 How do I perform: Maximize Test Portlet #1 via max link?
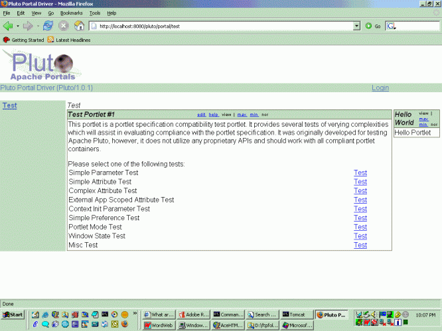(242, 115)
